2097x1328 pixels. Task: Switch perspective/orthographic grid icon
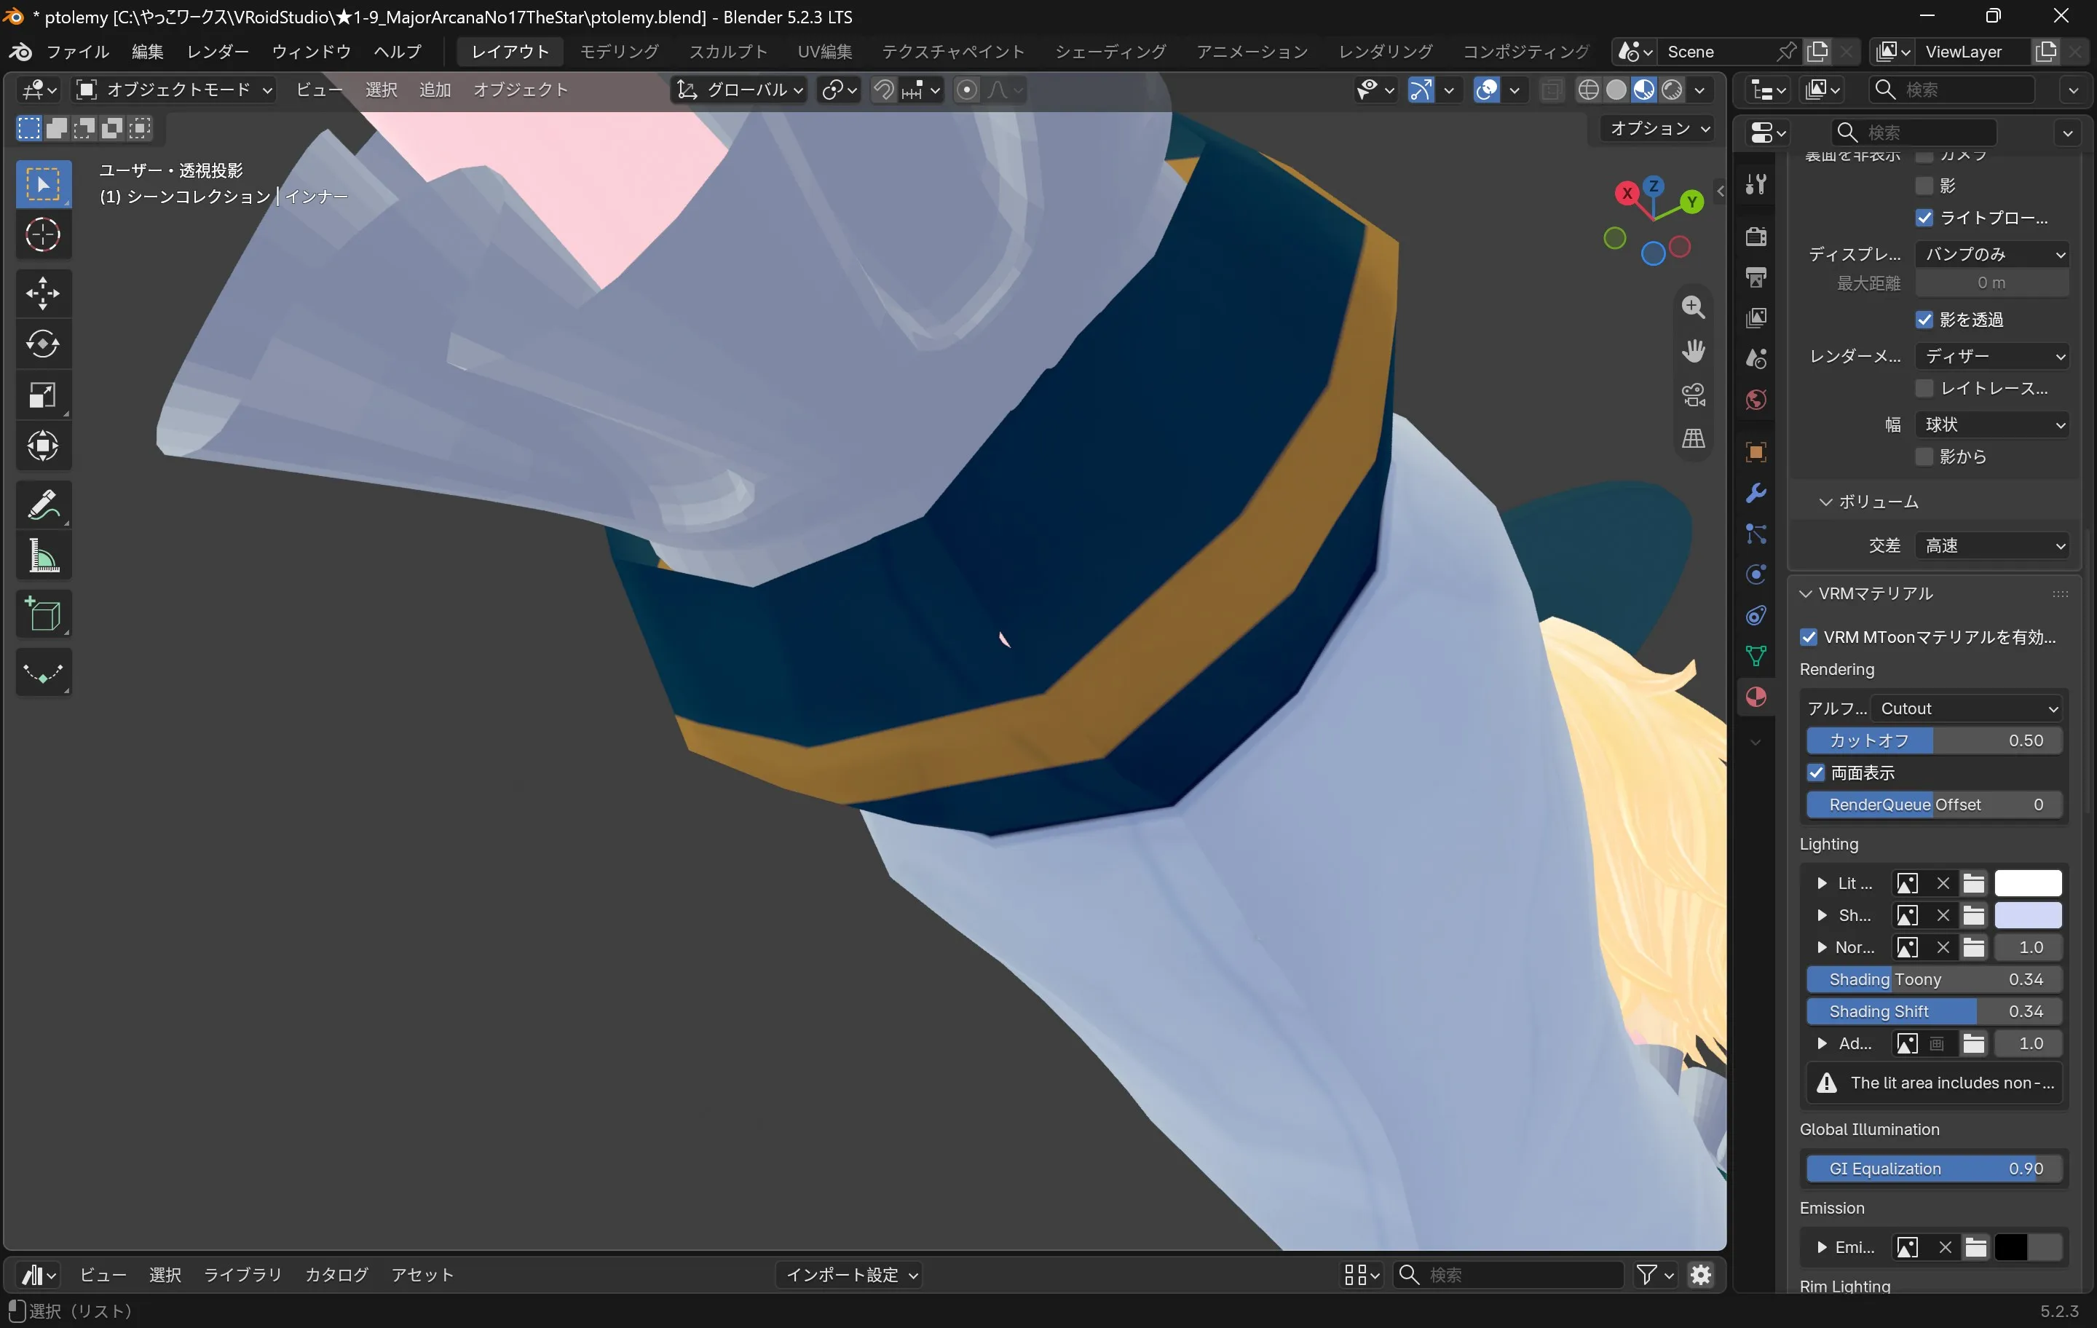pyautogui.click(x=1693, y=438)
